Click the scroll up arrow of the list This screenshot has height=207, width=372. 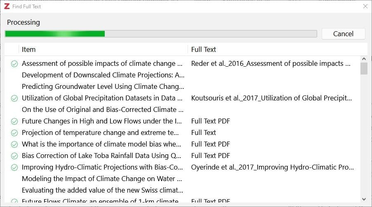[364, 59]
